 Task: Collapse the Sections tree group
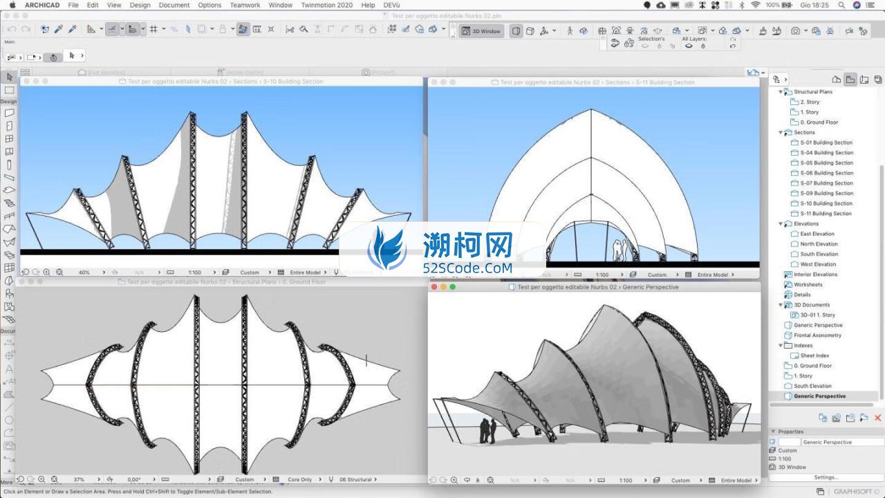click(x=781, y=132)
